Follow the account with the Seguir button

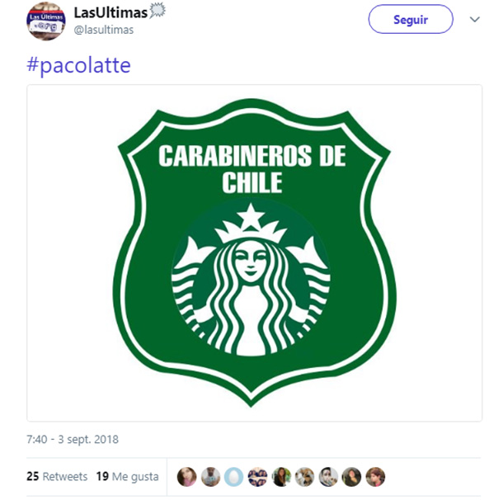(x=411, y=19)
